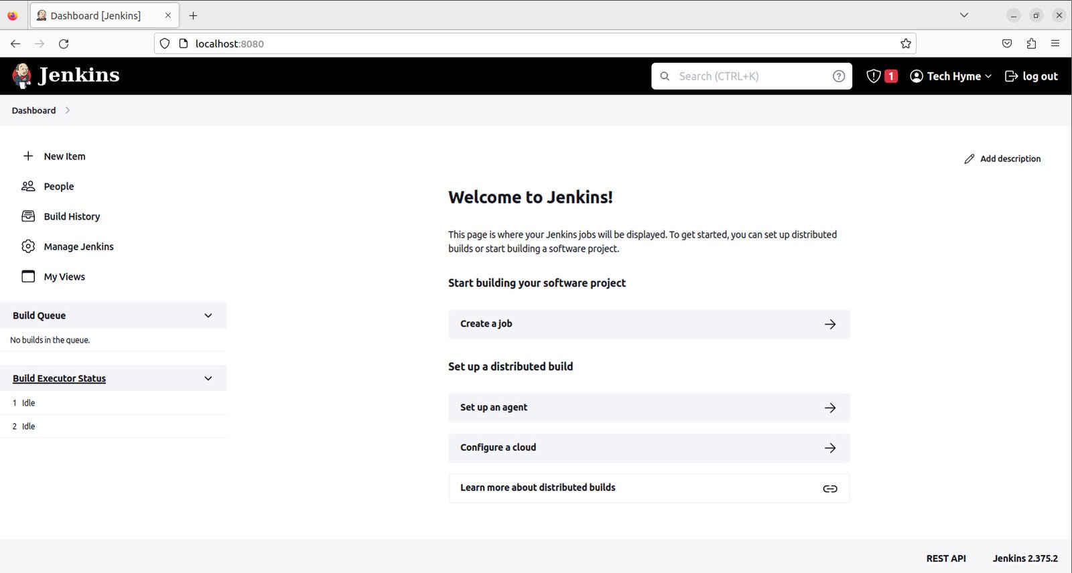Open the browser extensions puzzle icon
The height and width of the screenshot is (573, 1072).
[1031, 44]
